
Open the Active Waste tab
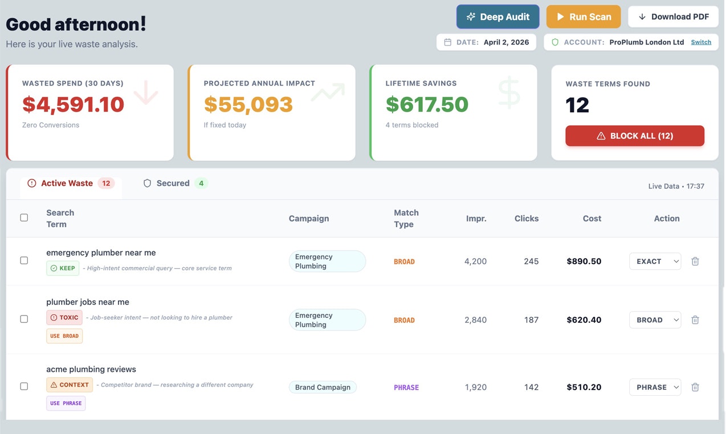71,183
